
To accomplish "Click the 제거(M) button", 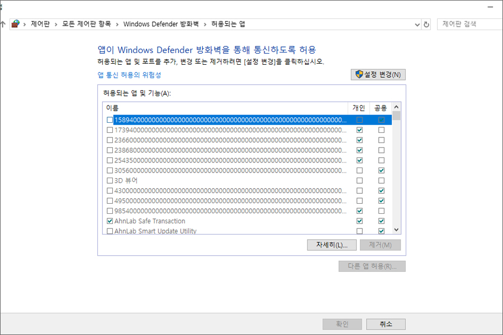I will pyautogui.click(x=380, y=245).
